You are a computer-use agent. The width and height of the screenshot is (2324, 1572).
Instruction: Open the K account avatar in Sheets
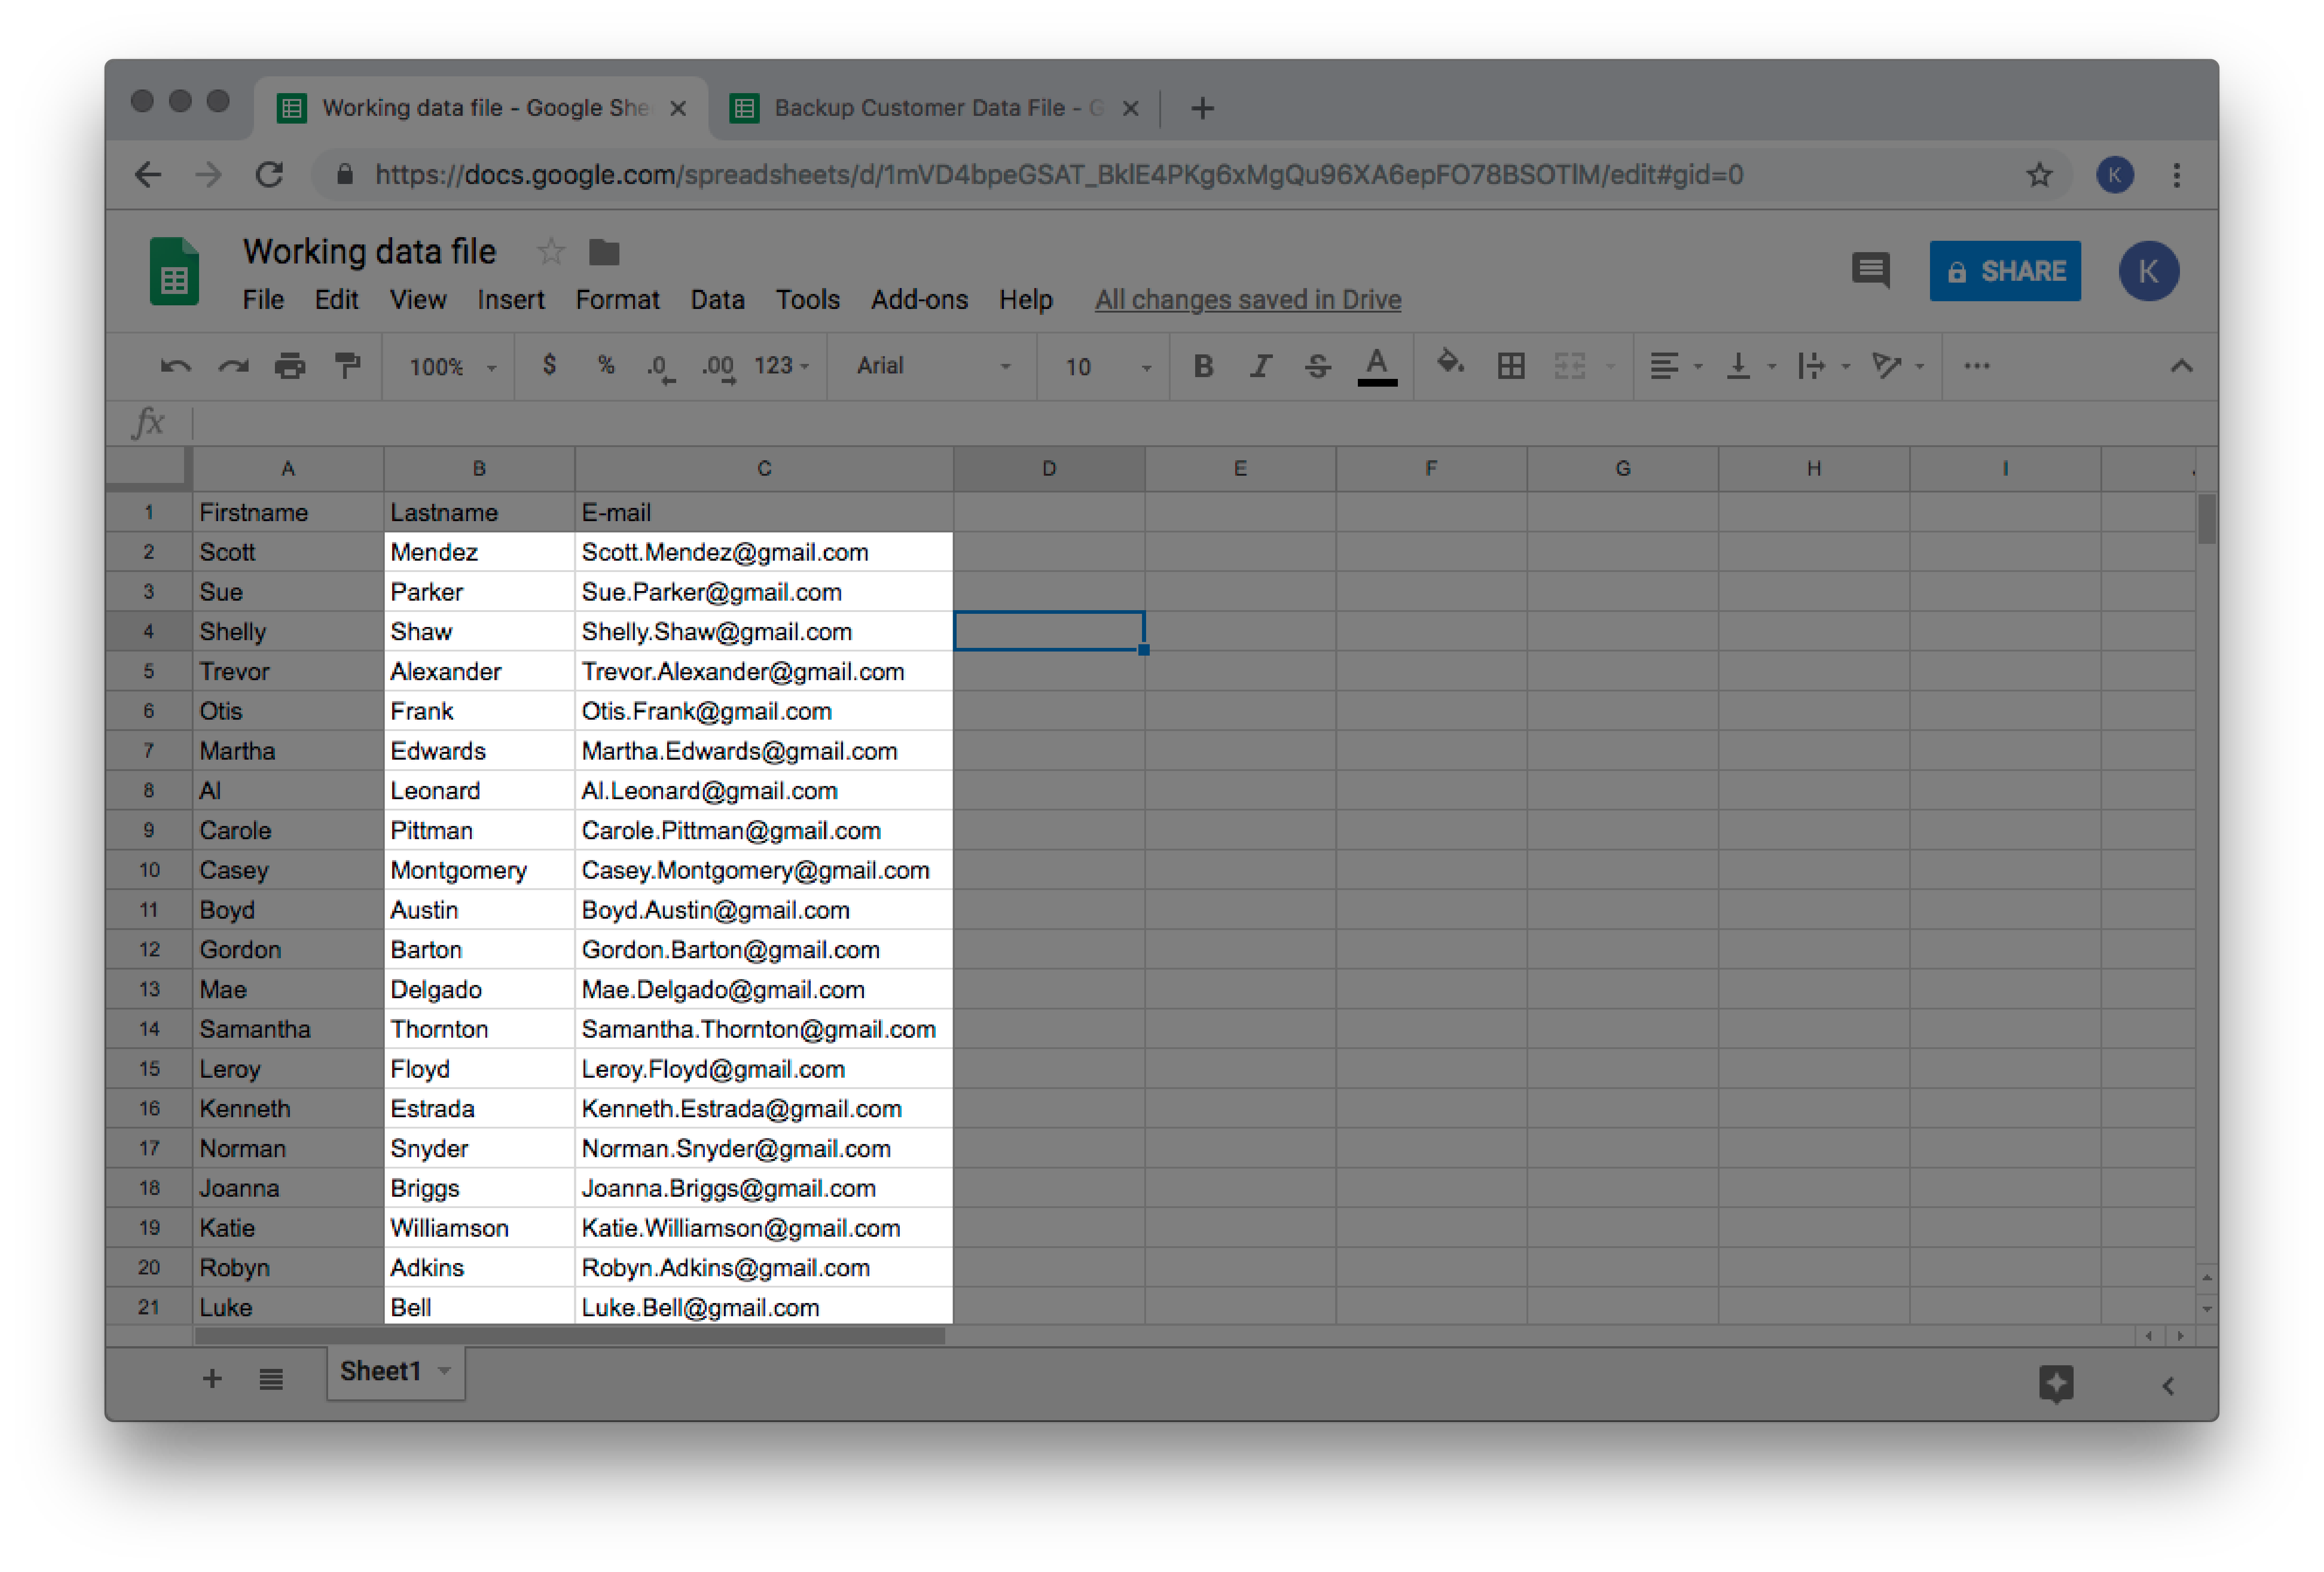[2148, 271]
